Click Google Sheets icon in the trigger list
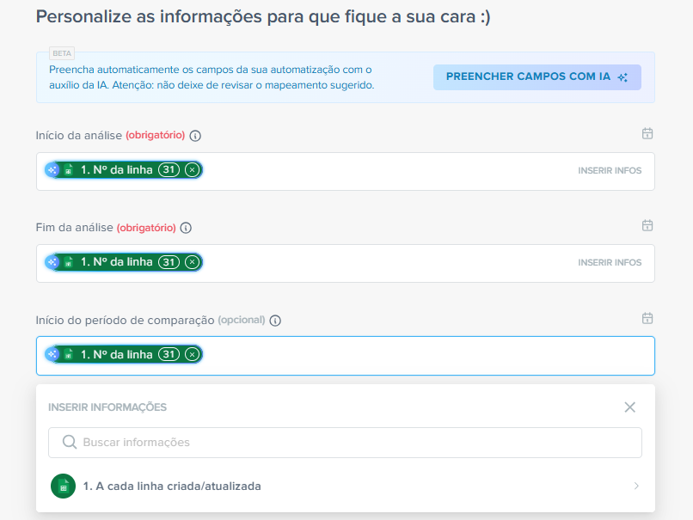The height and width of the screenshot is (520, 693). point(63,486)
